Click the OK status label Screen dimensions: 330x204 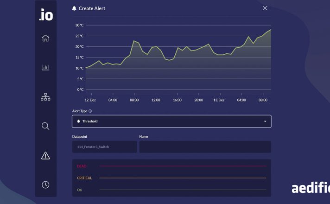click(80, 190)
